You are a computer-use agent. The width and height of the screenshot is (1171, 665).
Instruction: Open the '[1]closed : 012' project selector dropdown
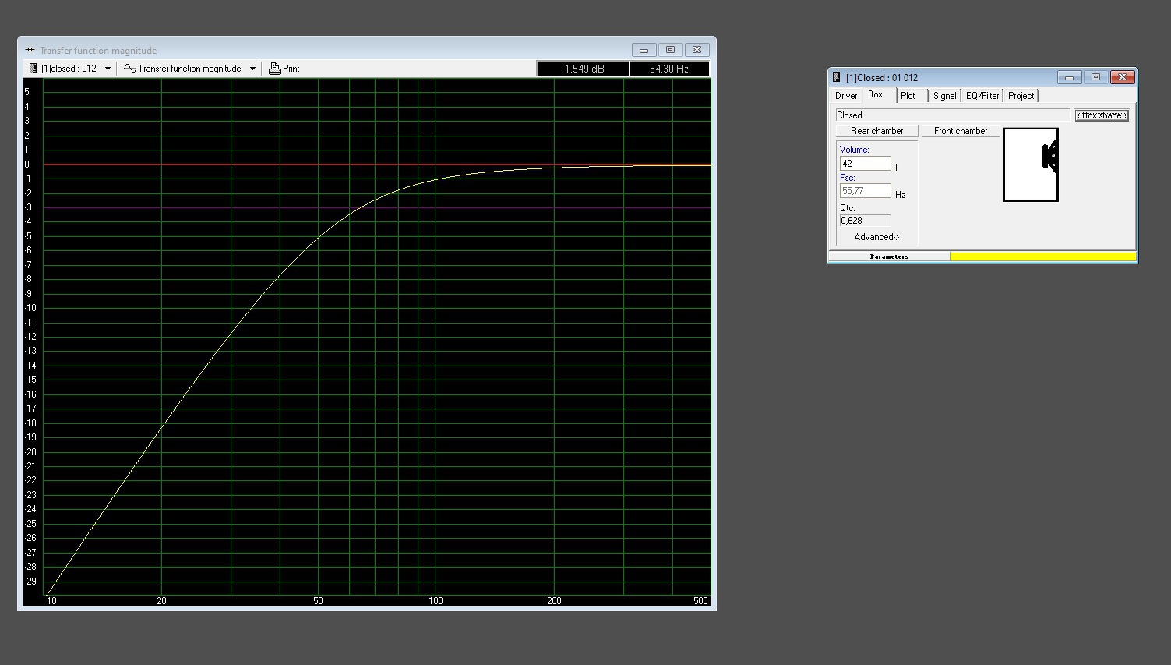click(108, 69)
